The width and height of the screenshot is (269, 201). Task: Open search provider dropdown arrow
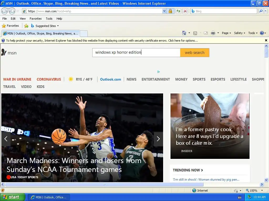pos(266,11)
